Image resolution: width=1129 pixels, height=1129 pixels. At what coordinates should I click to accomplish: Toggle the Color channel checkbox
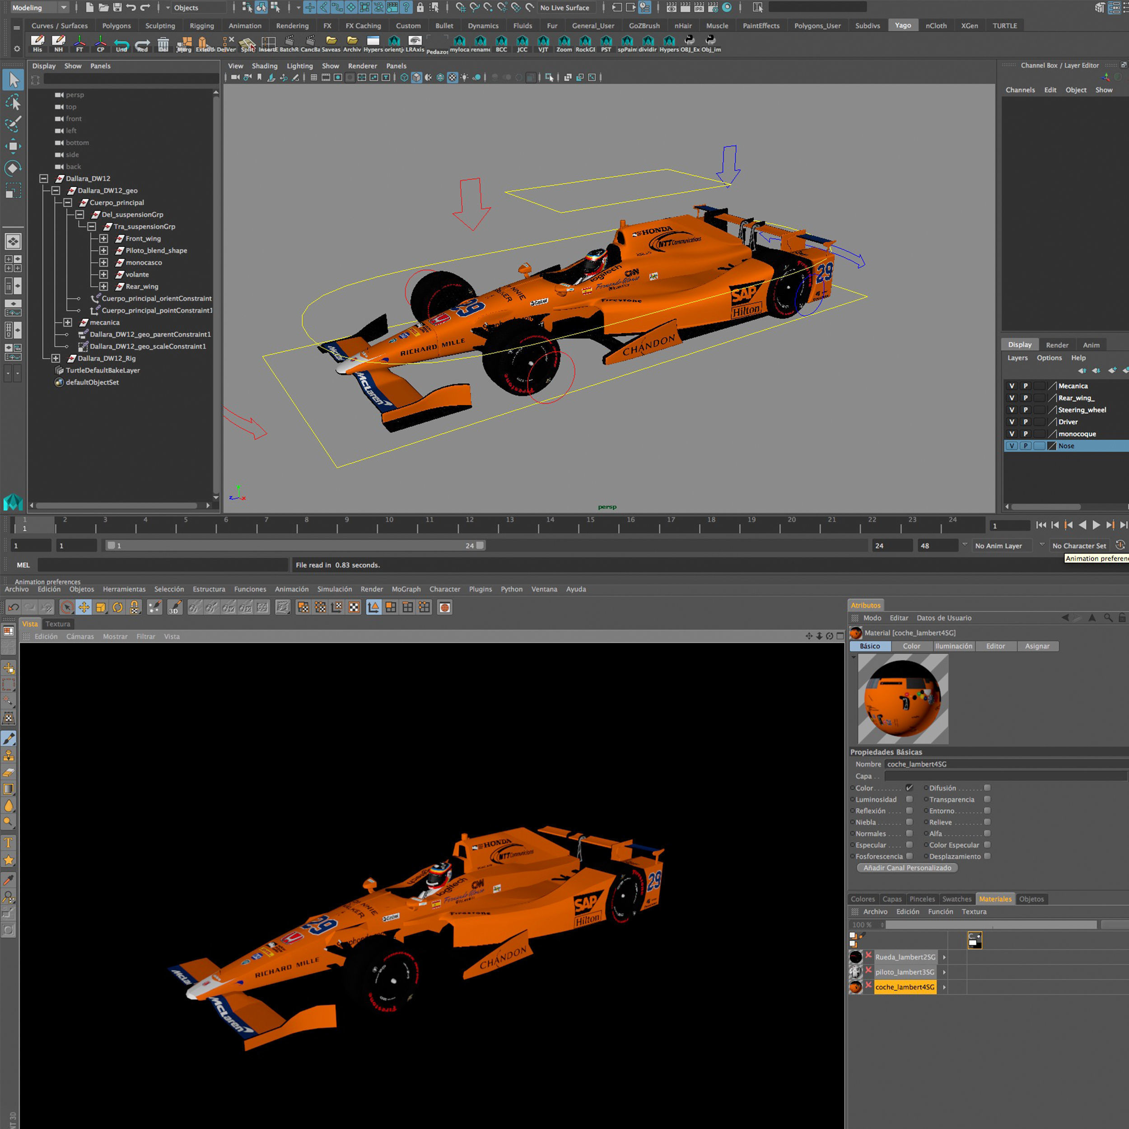909,788
